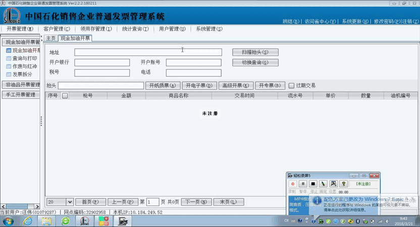
Task: Open the recorder settings icon
Action: click(x=333, y=184)
